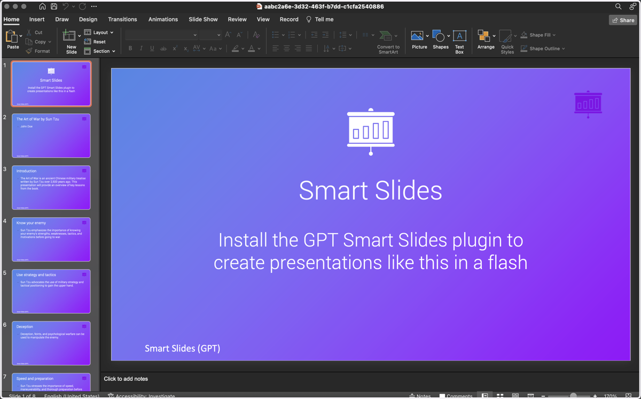Save the presentation with disk icon

[54, 6]
